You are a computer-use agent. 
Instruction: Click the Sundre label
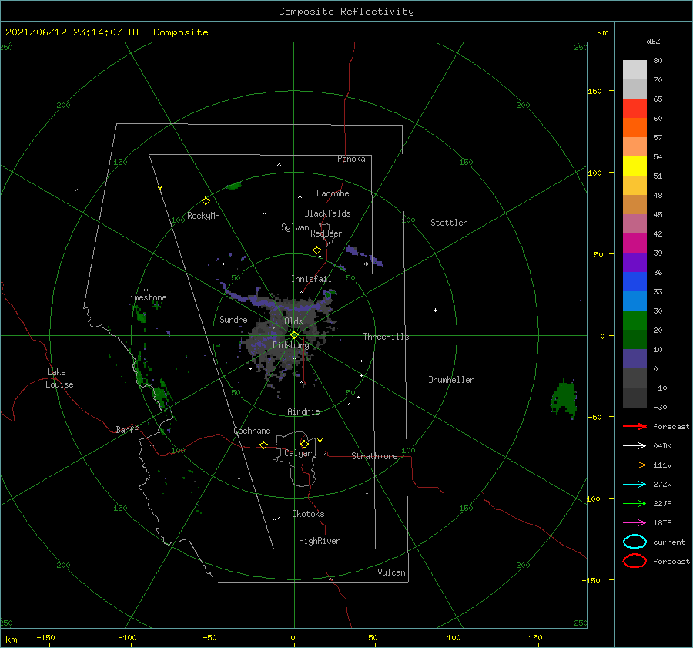pos(234,320)
